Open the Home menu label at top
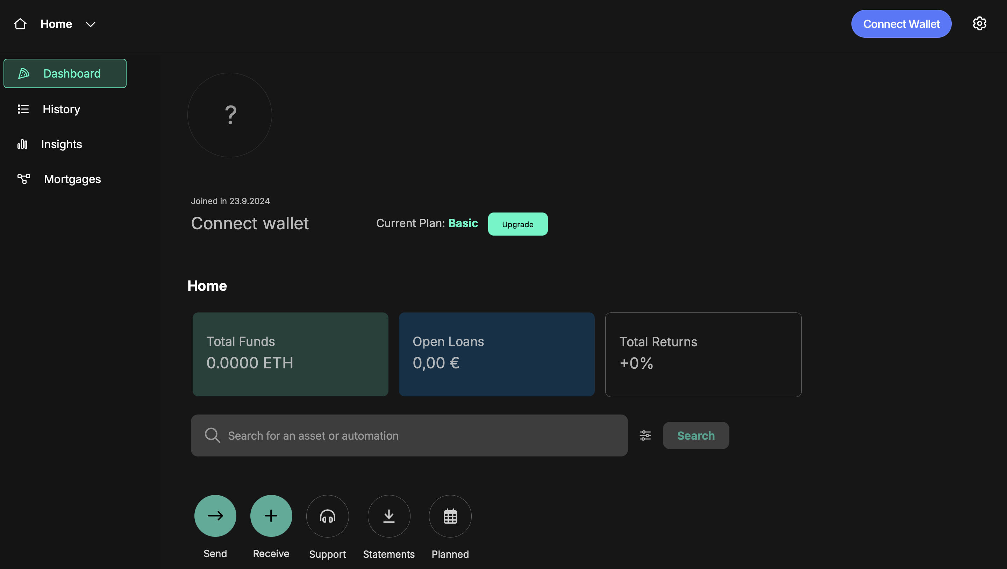 click(56, 24)
